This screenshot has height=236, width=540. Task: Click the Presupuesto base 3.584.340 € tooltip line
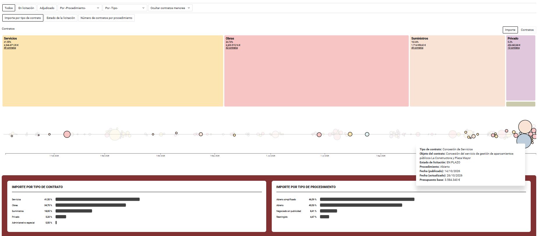pos(440,180)
